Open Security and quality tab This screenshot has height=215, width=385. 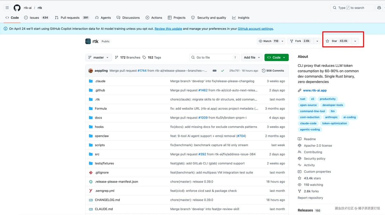pyautogui.click(x=209, y=18)
